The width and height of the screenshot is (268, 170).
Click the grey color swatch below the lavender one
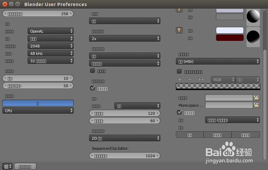click(x=230, y=17)
